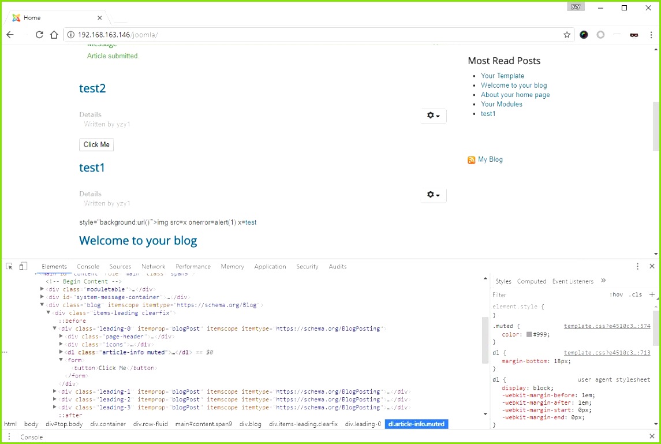Bookmark page with the star icon

(567, 35)
